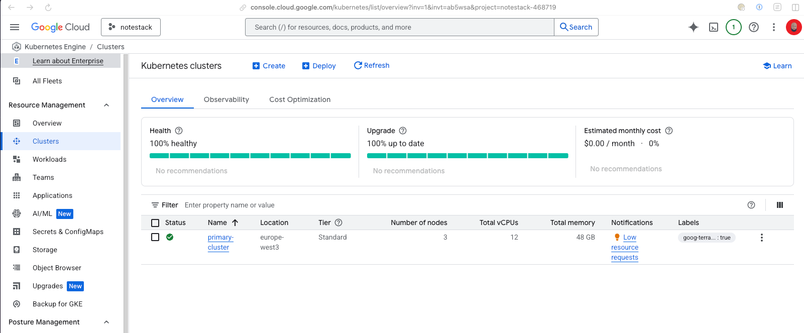The height and width of the screenshot is (333, 804).
Task: Select Clusters in the sidebar
Action: pyautogui.click(x=61, y=141)
